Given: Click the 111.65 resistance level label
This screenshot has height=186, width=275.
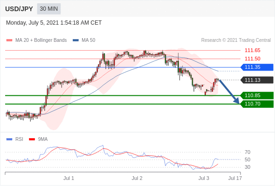Looking at the screenshot, I should 253,50.
